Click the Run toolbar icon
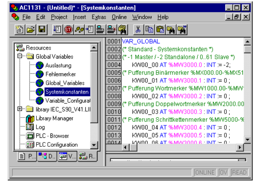The height and width of the screenshot is (185, 262). (57, 30)
